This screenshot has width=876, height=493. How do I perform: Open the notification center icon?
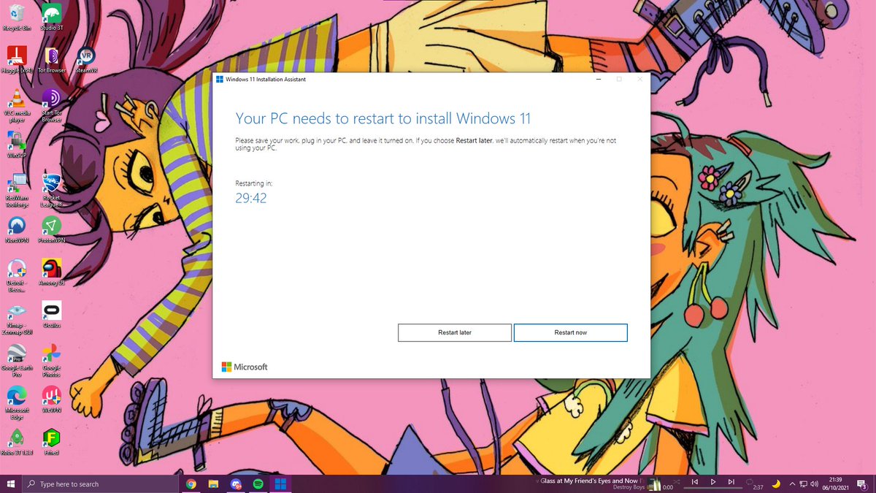point(863,484)
